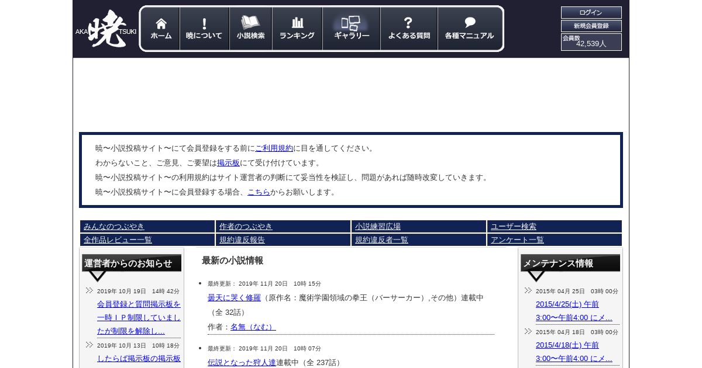Click the こちら registration link
Screen dimensions: 702x368
[259, 192]
